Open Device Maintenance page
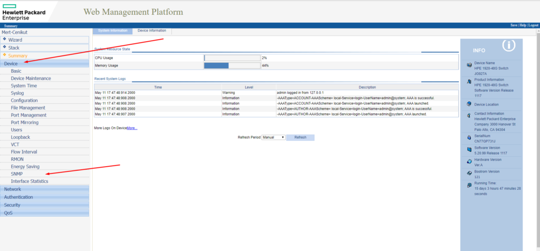 [31, 79]
